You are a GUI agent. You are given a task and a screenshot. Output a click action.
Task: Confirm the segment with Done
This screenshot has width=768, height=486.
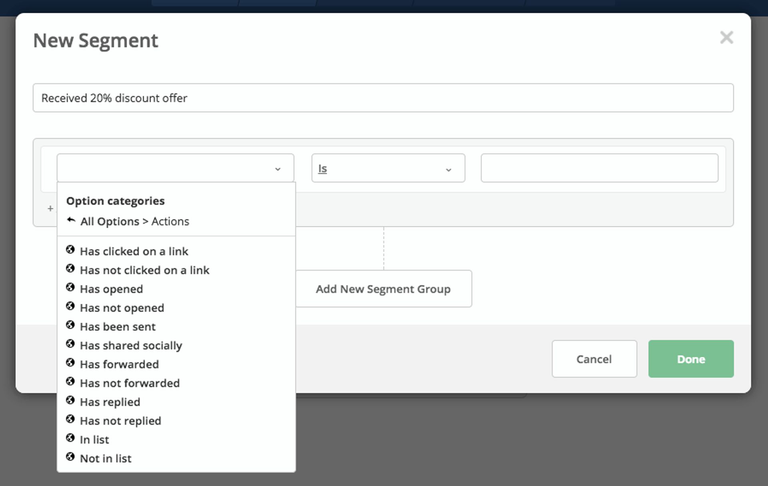tap(690, 359)
